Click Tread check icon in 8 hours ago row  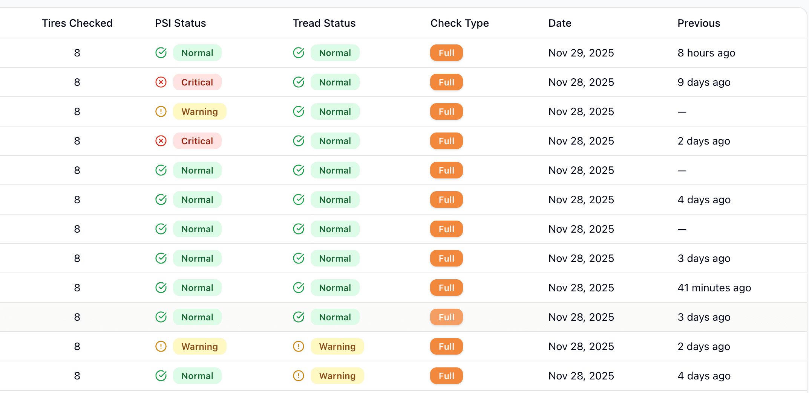click(x=299, y=53)
